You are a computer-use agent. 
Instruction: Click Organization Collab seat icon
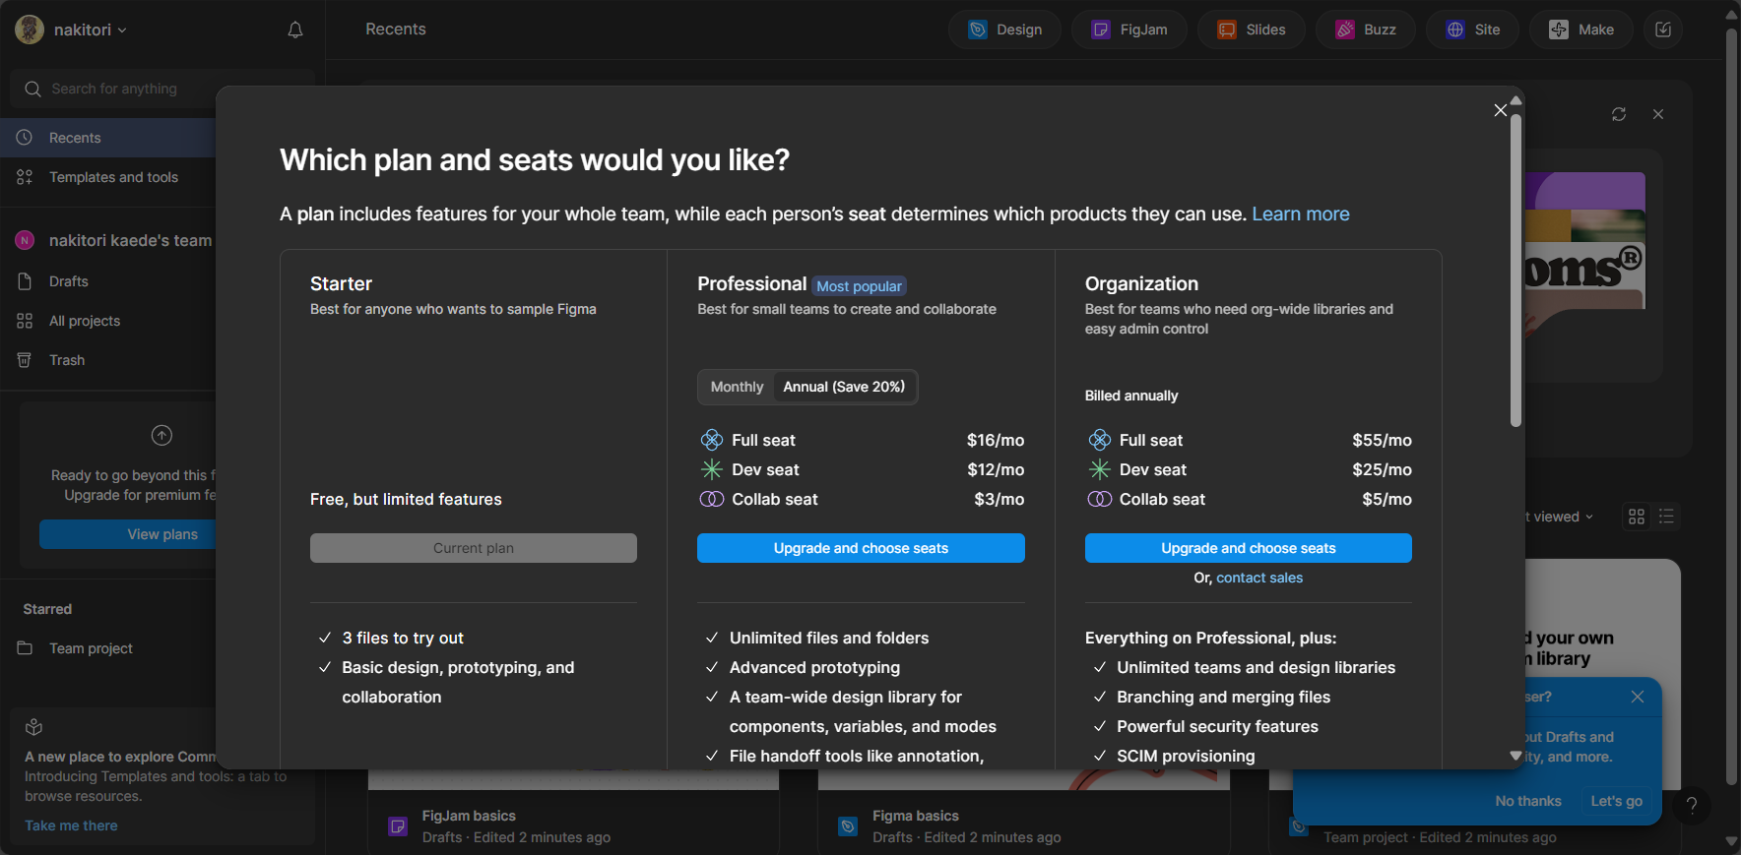(x=1099, y=499)
